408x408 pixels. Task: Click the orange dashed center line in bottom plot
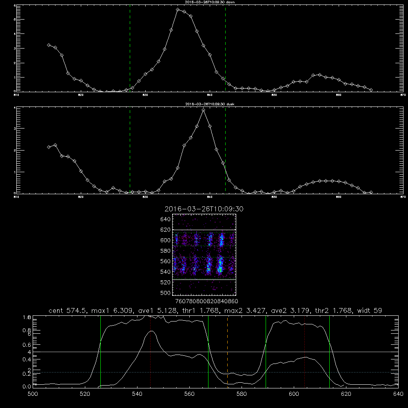pyautogui.click(x=227, y=351)
